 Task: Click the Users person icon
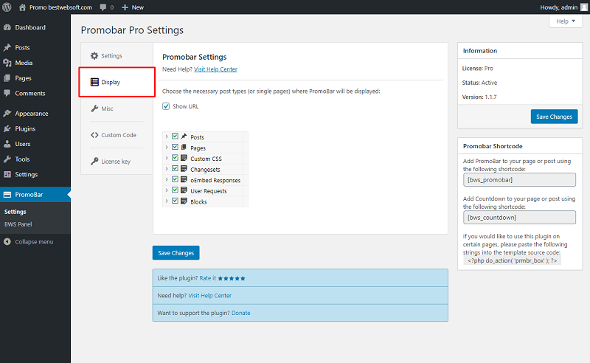point(7,144)
